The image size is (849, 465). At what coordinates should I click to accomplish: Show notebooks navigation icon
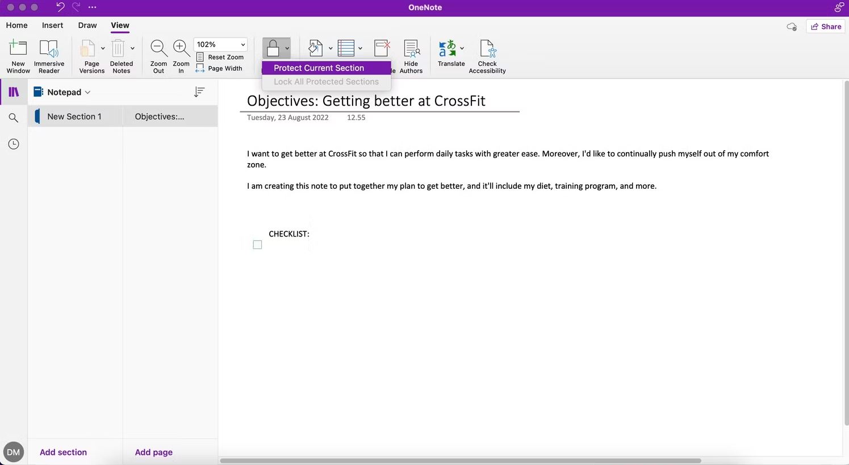pos(14,92)
